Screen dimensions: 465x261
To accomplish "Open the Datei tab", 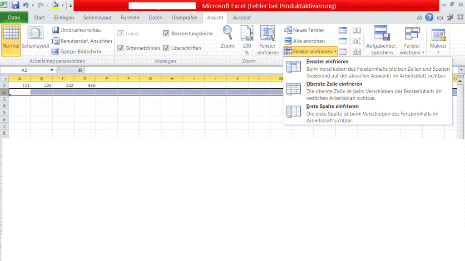I will click(x=14, y=18).
